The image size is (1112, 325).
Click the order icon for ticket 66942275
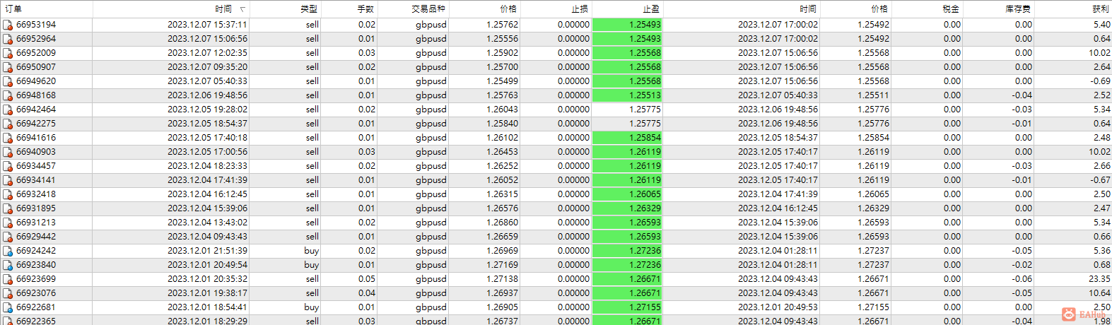coord(8,124)
